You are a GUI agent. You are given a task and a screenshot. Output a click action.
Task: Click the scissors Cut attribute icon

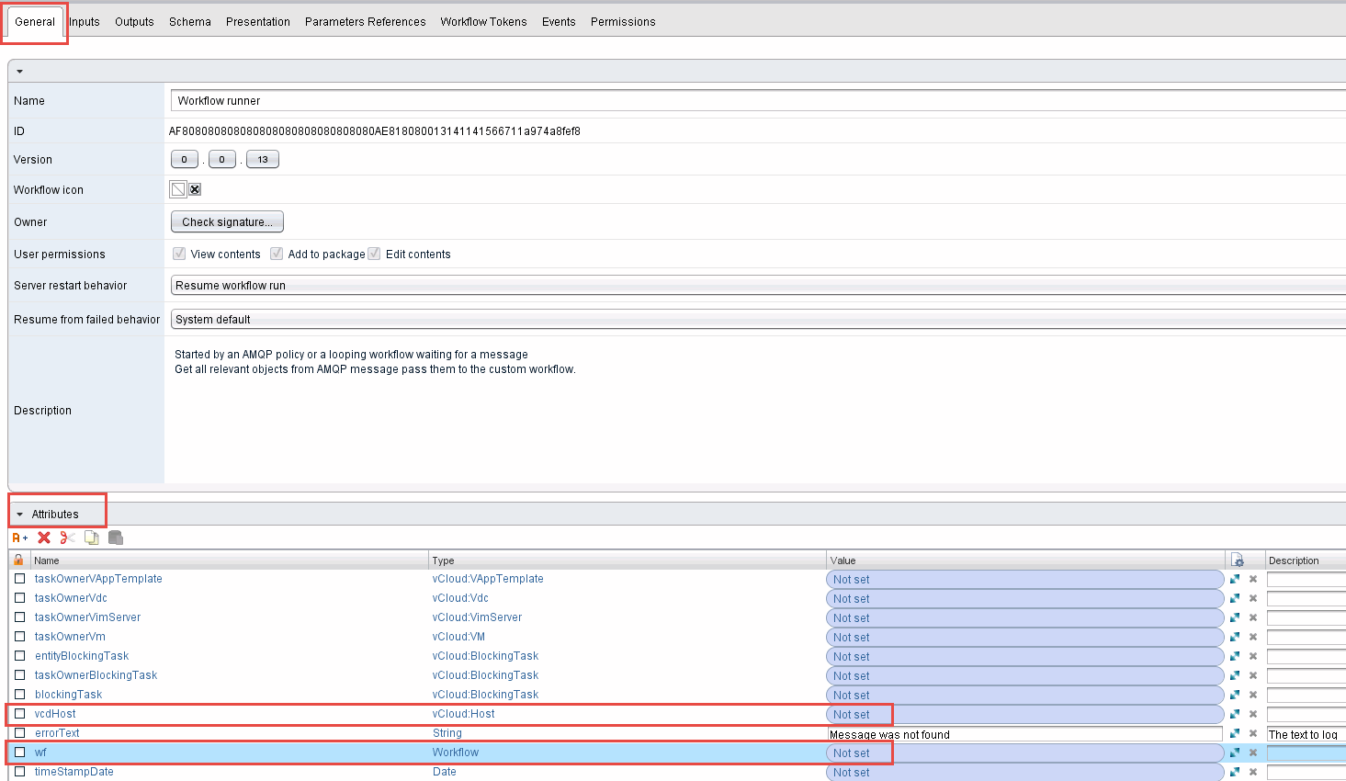click(x=68, y=538)
